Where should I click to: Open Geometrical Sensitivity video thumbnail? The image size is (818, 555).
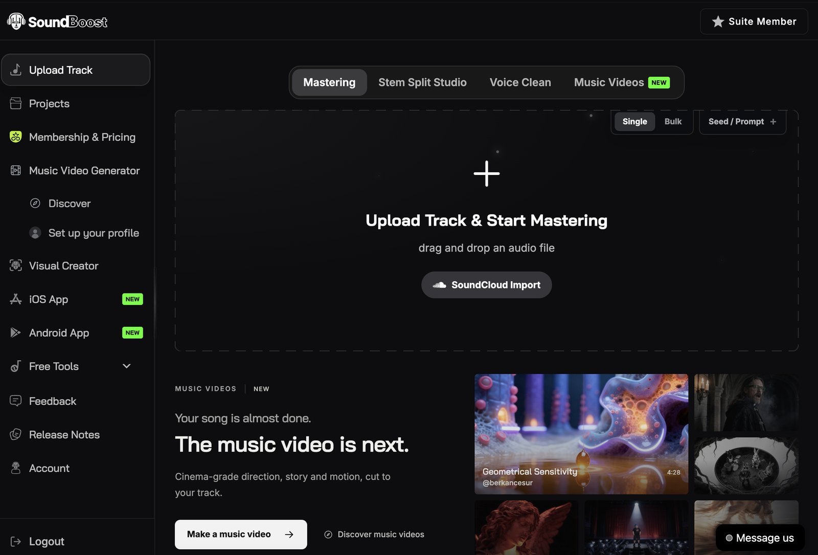[x=581, y=434]
